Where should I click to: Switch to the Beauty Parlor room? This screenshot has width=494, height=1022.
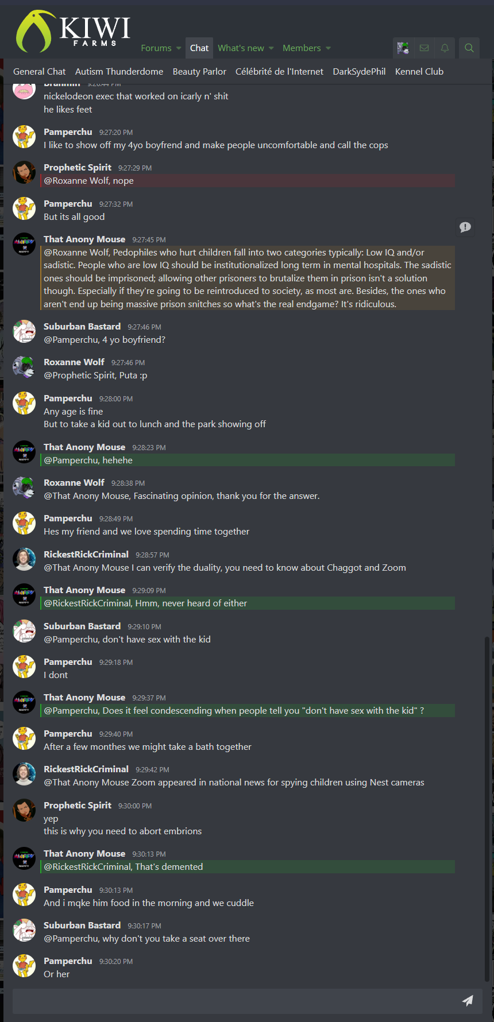click(x=199, y=72)
